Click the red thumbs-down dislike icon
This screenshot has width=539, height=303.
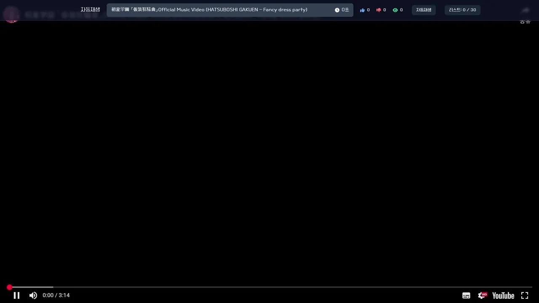click(x=379, y=10)
